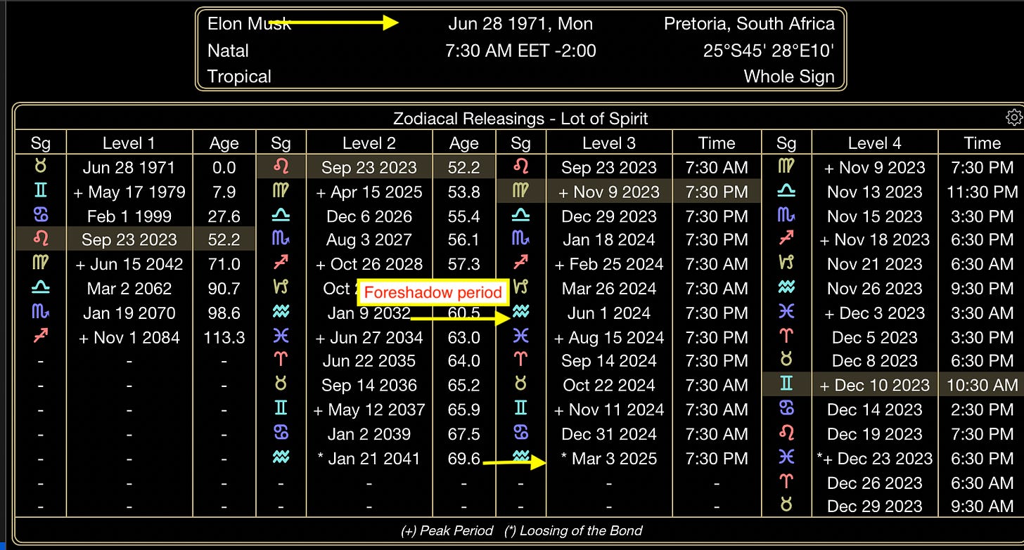Click location Pretoria, South Africa
The height and width of the screenshot is (550, 1024).
tap(749, 24)
